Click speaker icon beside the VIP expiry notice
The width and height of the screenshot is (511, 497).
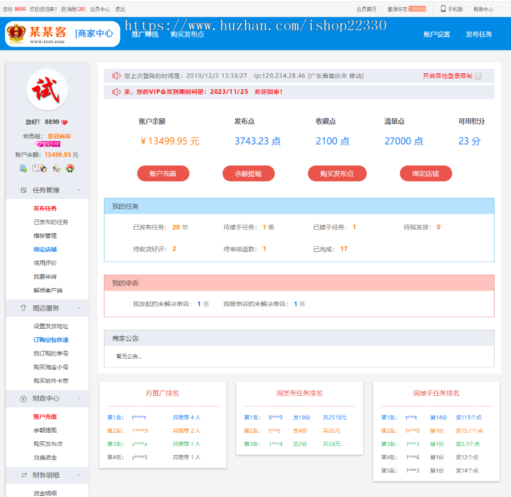(116, 92)
